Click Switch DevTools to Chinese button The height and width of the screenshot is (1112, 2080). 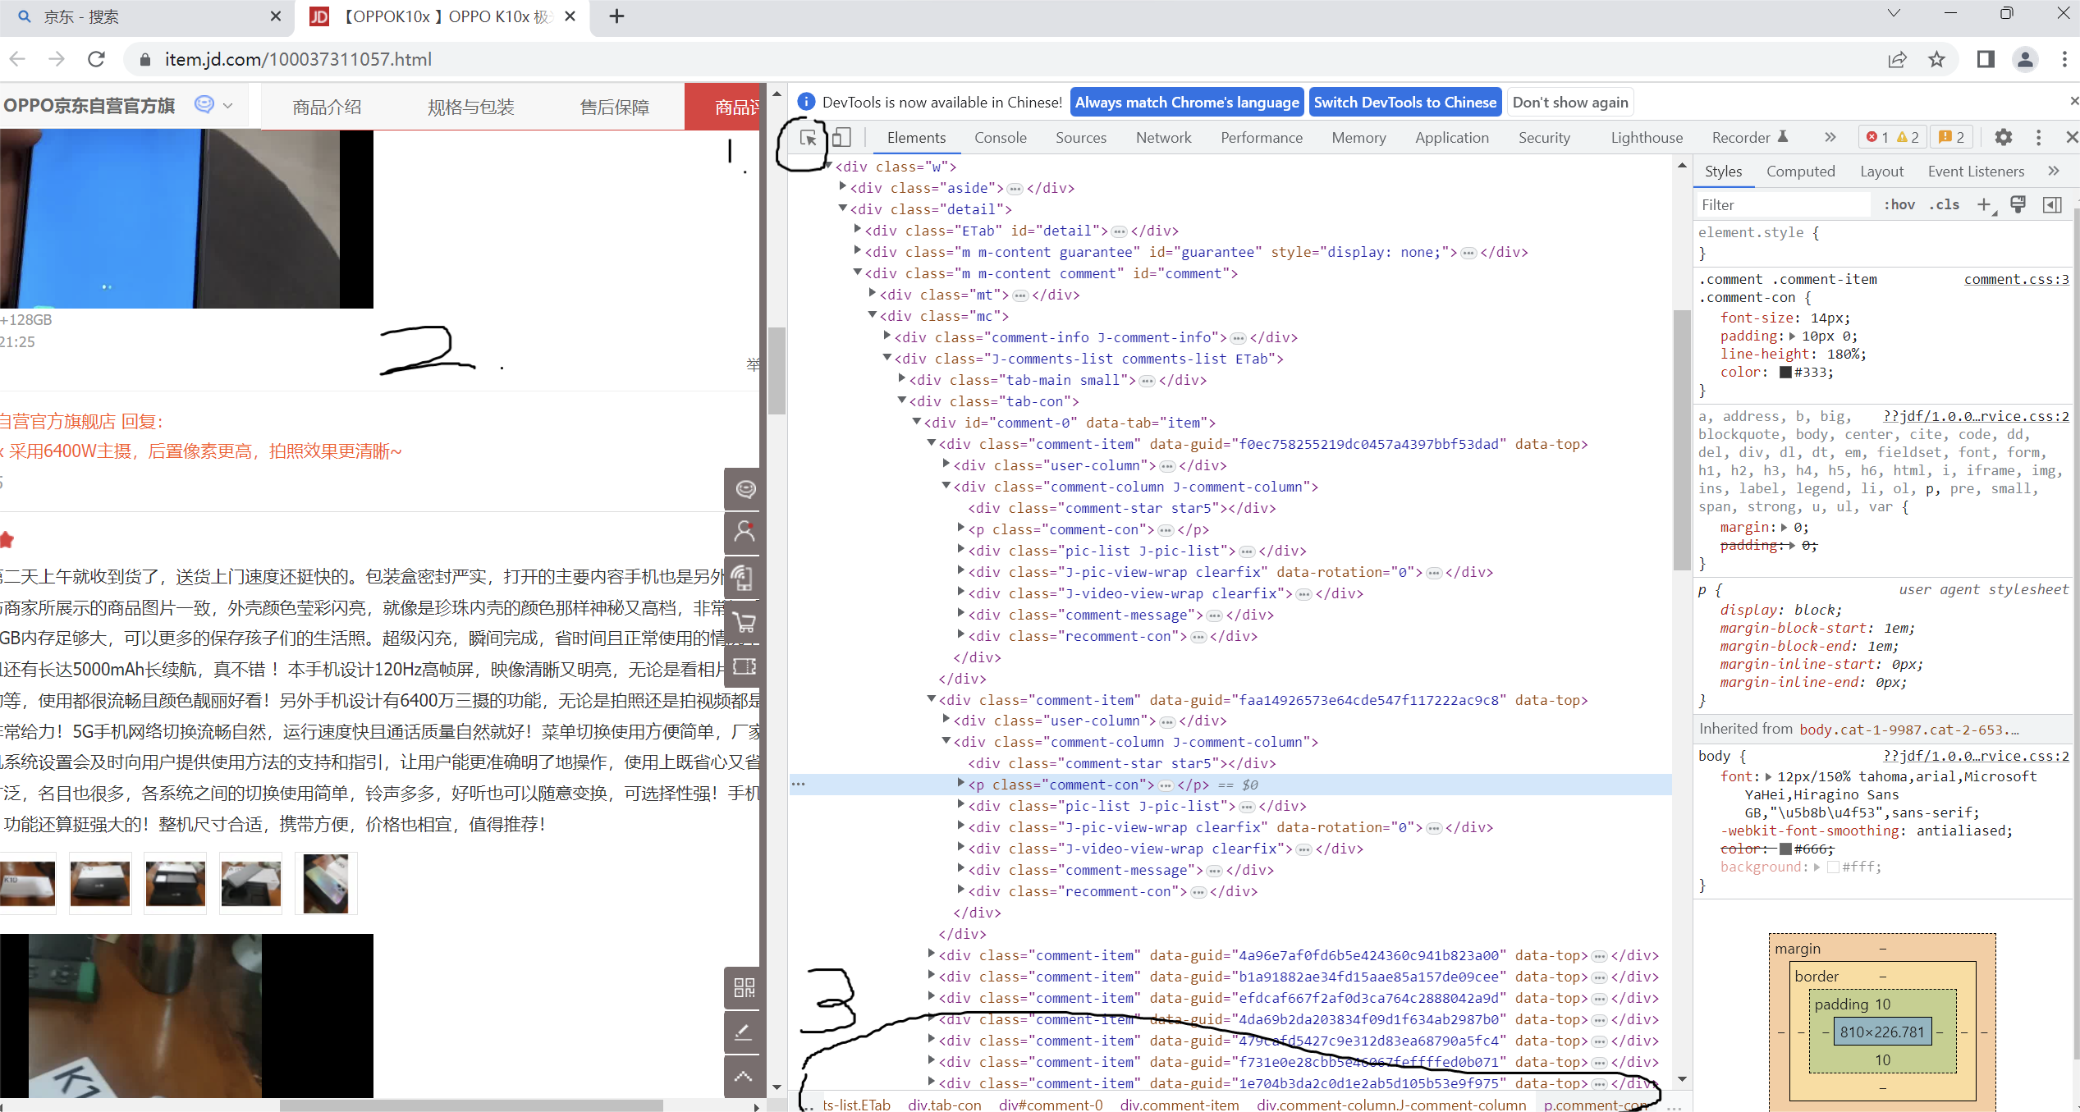click(1405, 102)
